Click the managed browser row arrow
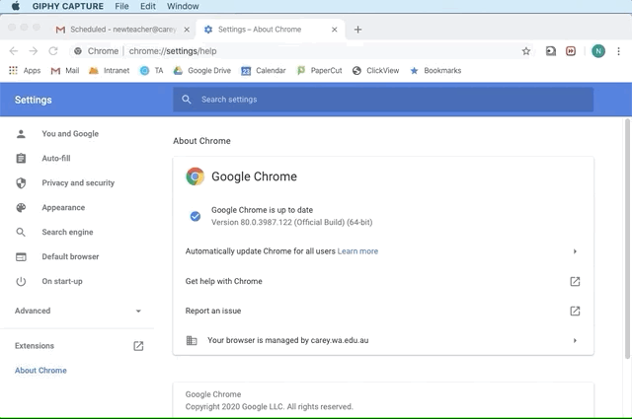The image size is (632, 419). [x=575, y=340]
